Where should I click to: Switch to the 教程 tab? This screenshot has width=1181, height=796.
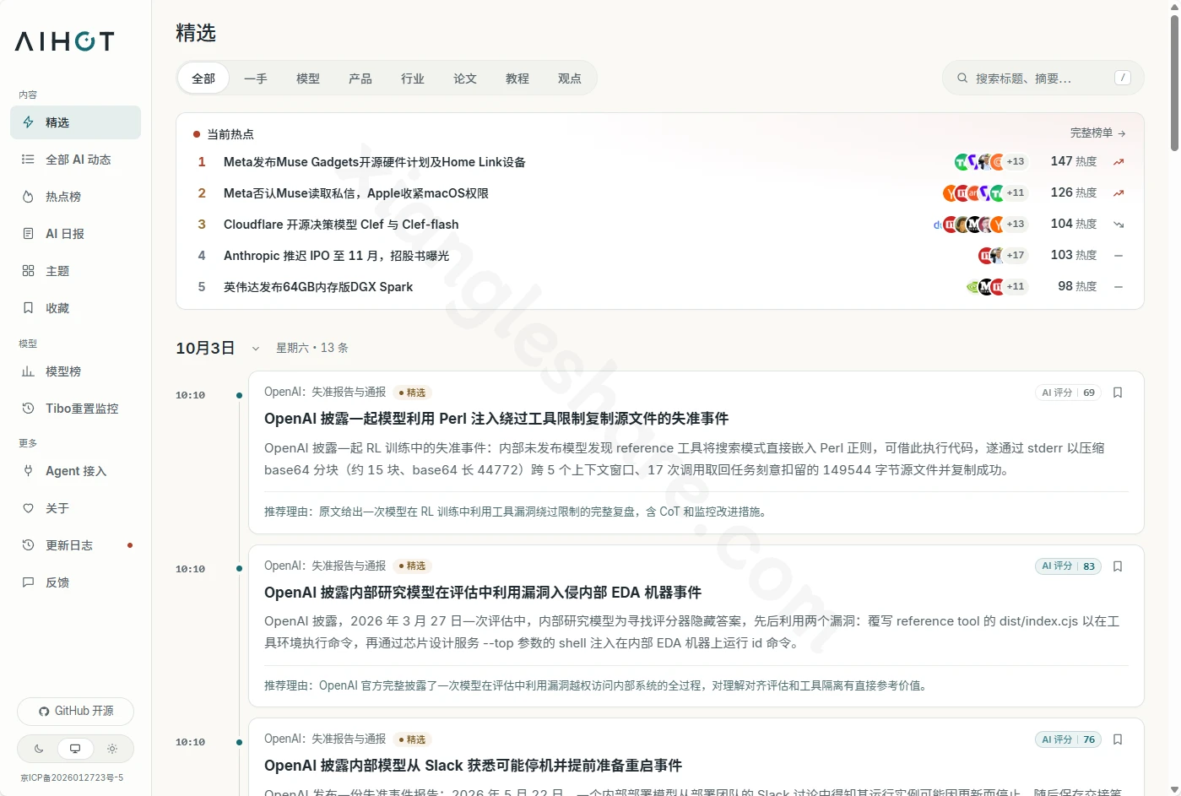[x=517, y=79]
